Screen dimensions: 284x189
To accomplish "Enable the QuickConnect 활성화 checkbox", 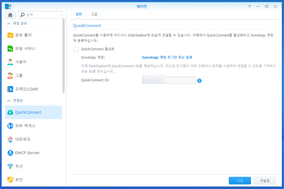I will 76,49.
